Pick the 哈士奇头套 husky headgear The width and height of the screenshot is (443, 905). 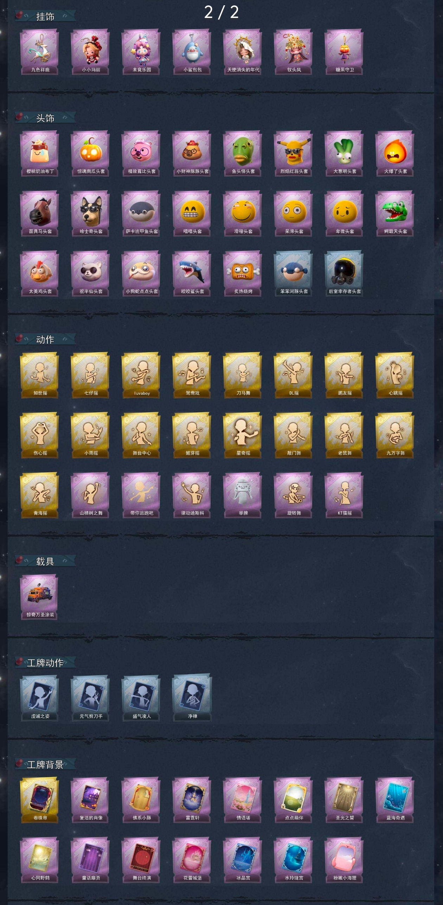coord(90,214)
